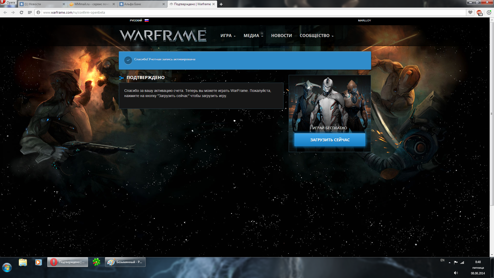This screenshot has width=494, height=278.
Task: Open the downloads icon in toolbar
Action: click(489, 12)
